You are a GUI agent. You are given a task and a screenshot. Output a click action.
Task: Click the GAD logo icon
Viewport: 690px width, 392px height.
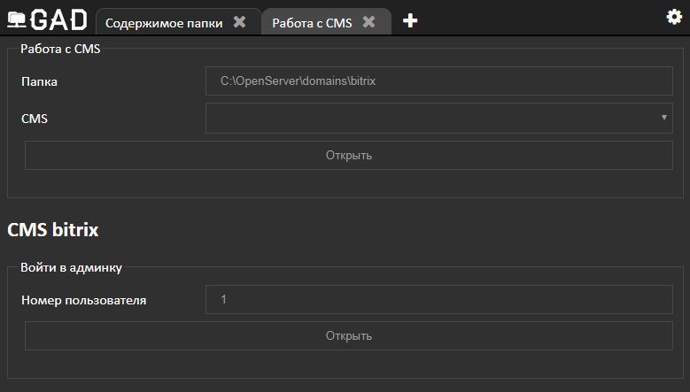pyautogui.click(x=47, y=19)
